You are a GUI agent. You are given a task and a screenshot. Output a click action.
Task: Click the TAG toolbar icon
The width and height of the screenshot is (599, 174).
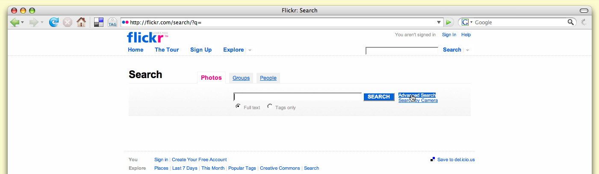(x=112, y=22)
